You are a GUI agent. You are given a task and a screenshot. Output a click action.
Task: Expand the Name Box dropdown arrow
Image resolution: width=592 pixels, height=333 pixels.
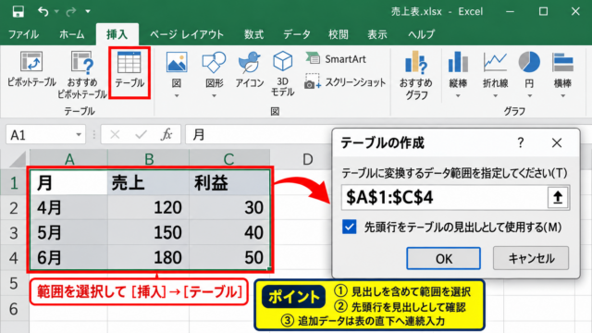pos(79,135)
